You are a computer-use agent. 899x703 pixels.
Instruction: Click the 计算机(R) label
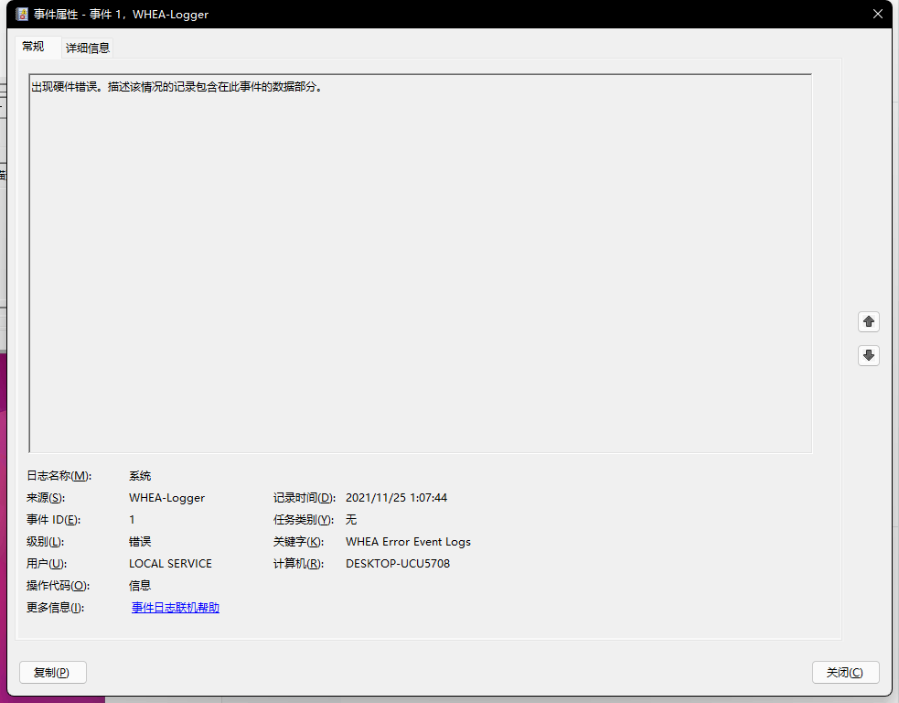pos(299,564)
